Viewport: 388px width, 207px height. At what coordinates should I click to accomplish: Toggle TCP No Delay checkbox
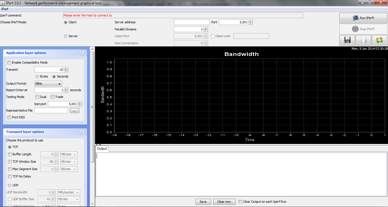point(10,177)
